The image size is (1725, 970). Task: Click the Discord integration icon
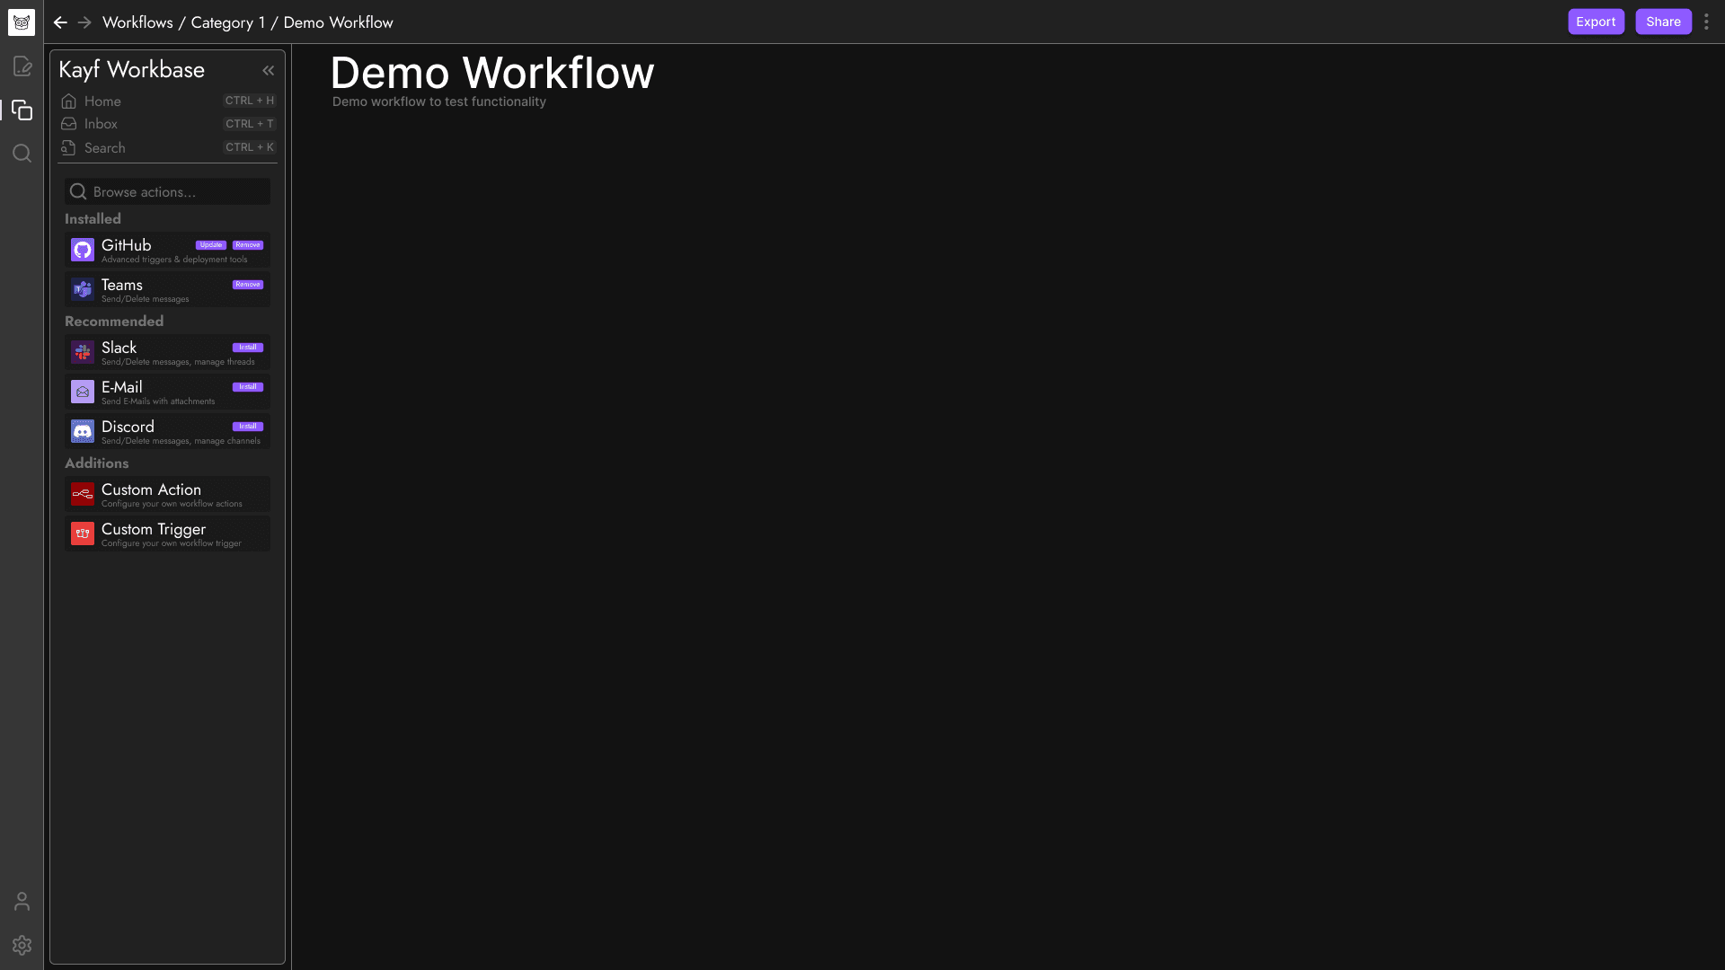click(x=82, y=430)
